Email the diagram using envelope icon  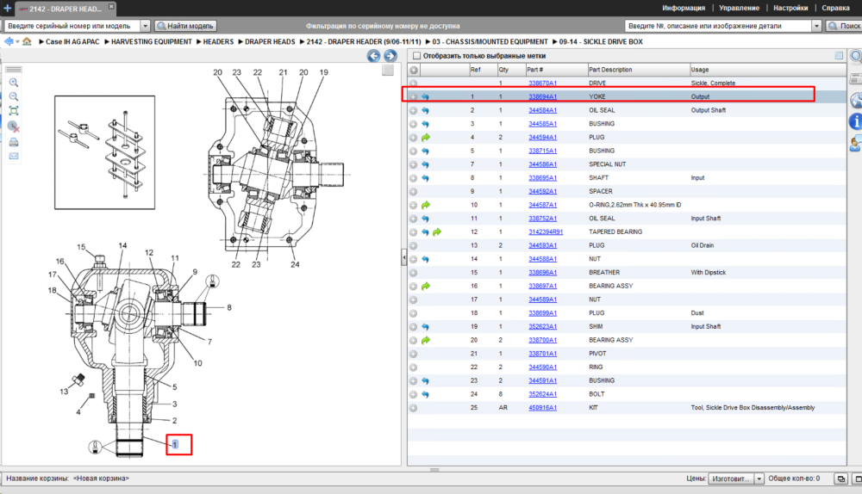coord(14,157)
